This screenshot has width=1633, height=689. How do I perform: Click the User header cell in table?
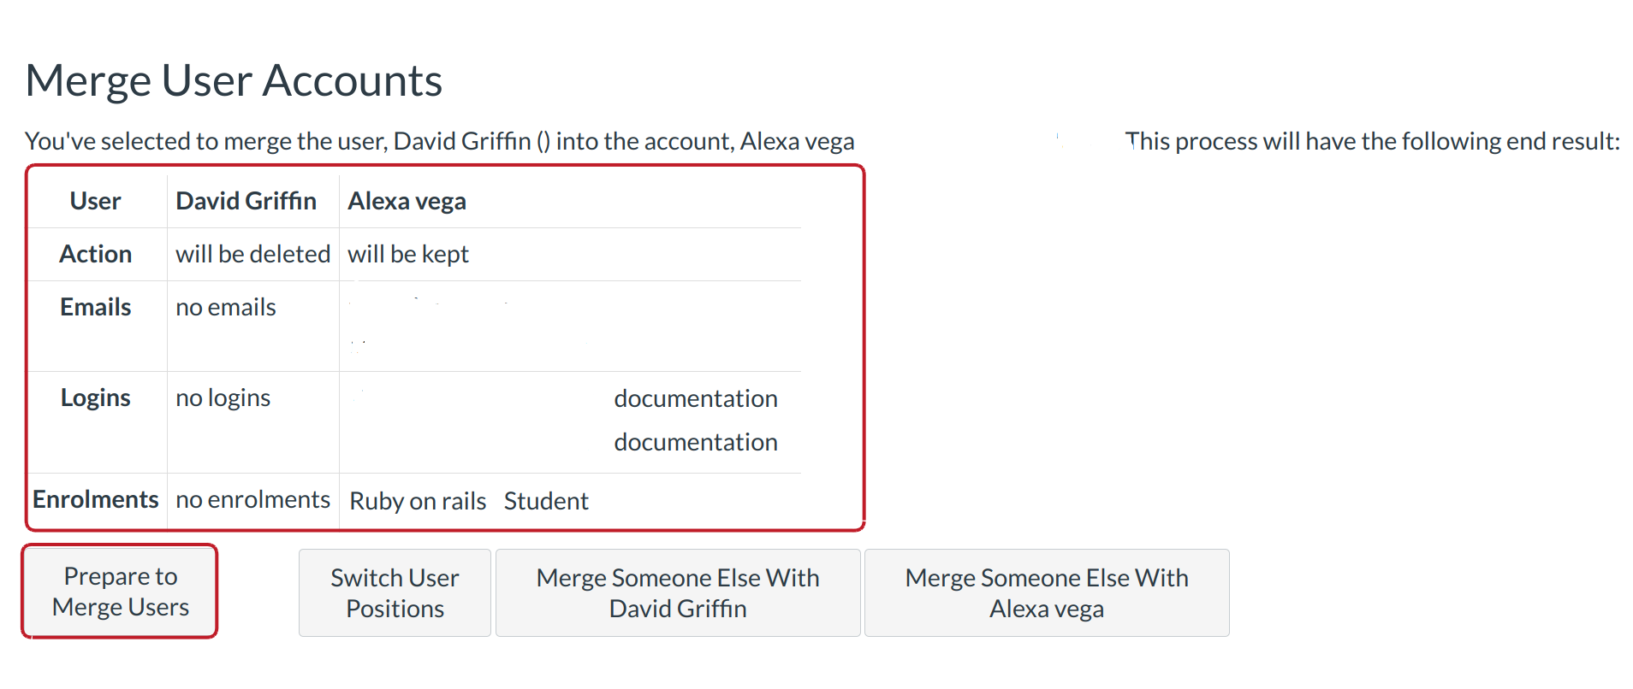click(96, 201)
